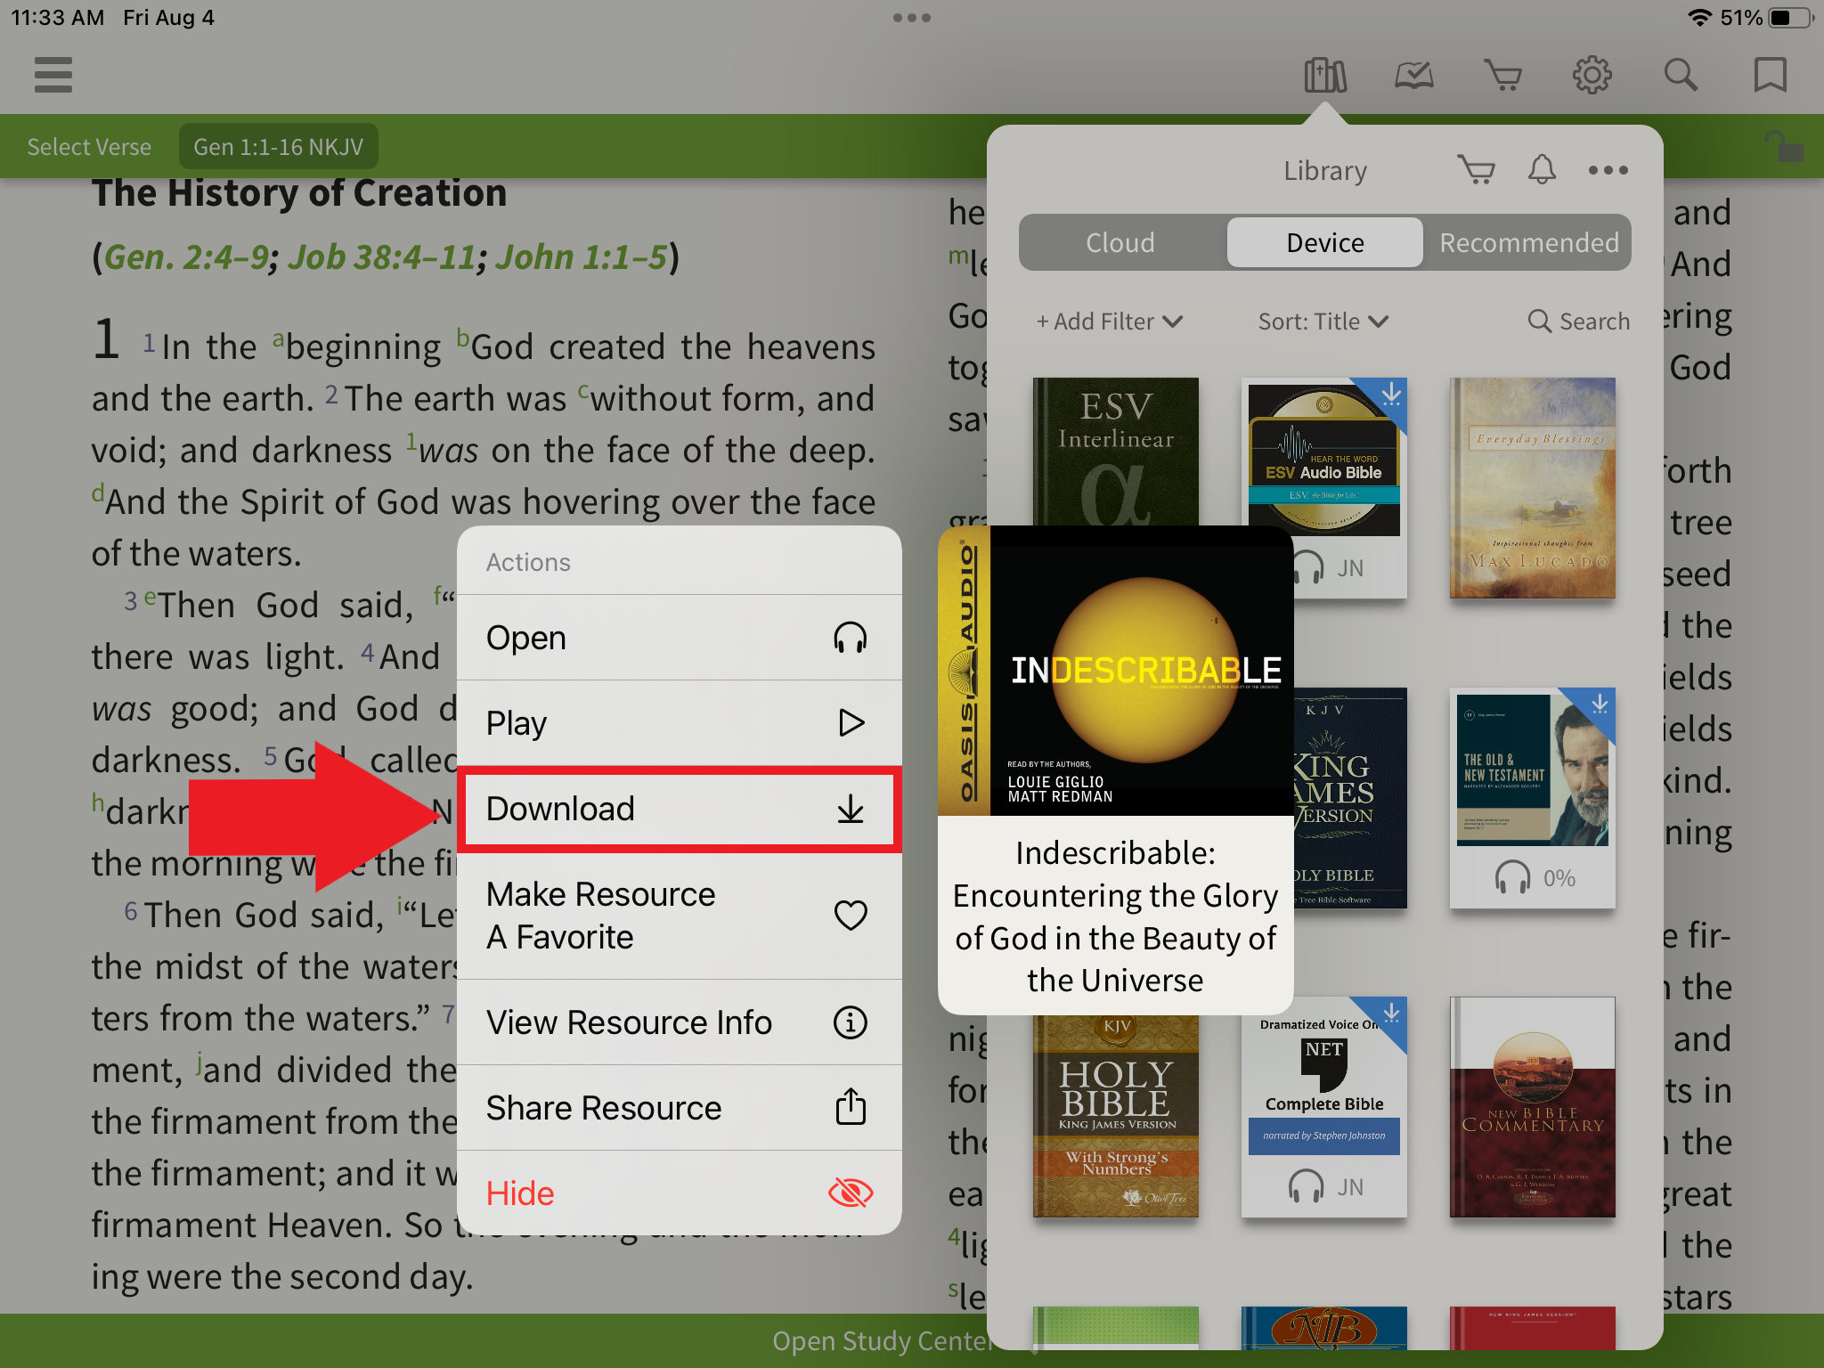1824x1368 pixels.
Task: Open the store cart icon in top toolbar
Action: click(x=1502, y=75)
